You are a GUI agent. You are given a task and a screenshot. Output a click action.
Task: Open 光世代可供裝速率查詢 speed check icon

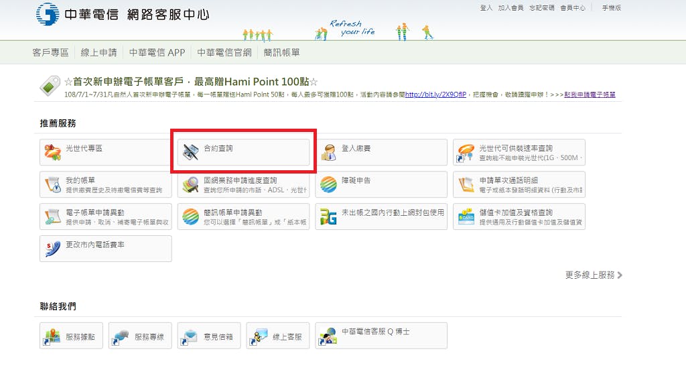pos(466,153)
